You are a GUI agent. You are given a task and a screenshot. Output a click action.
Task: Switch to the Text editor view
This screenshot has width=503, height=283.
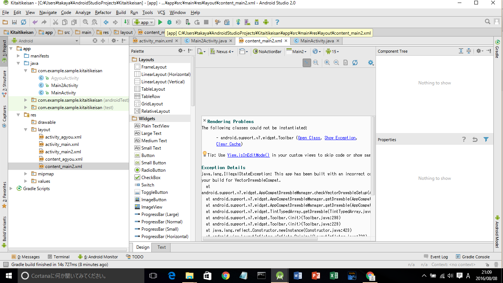click(x=161, y=247)
